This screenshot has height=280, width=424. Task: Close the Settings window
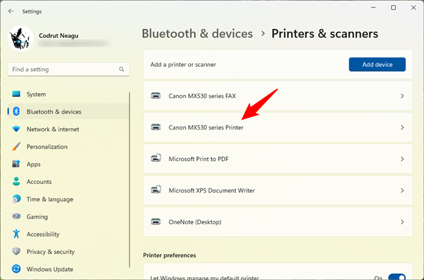coord(414,8)
